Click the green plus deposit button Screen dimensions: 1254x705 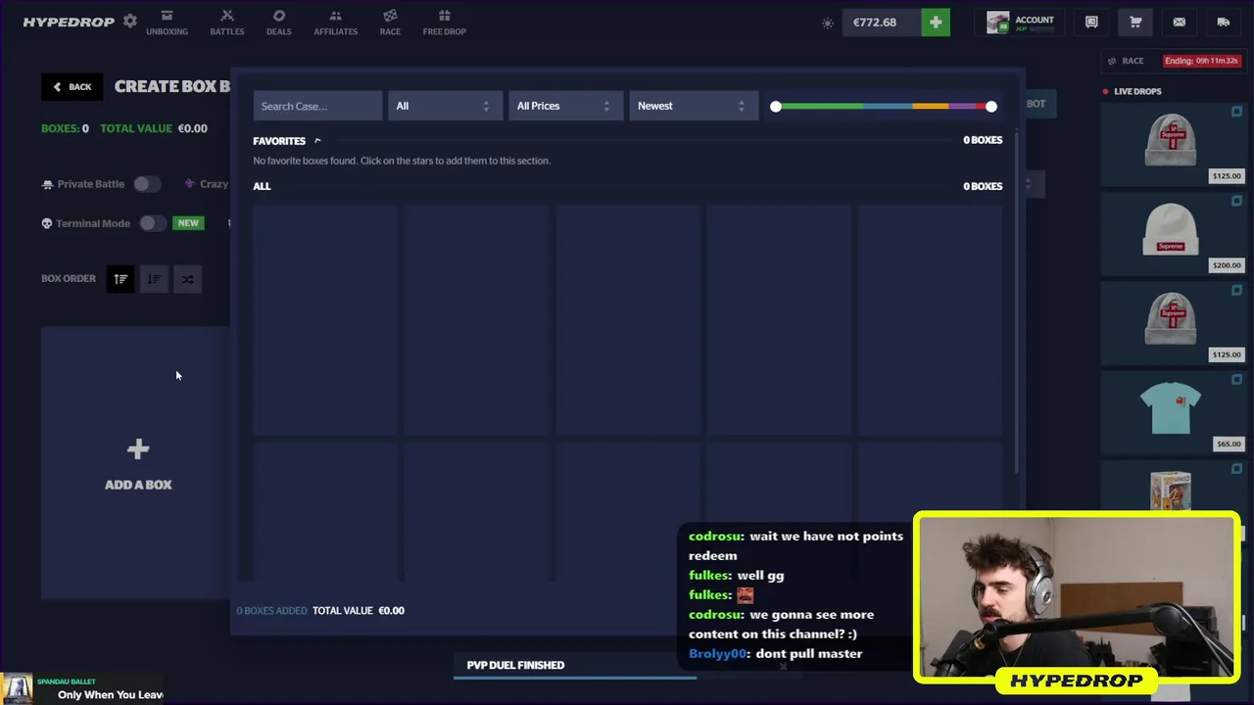tap(936, 22)
